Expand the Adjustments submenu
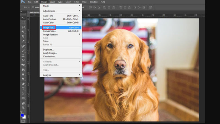The height and width of the screenshot is (124, 220). click(61, 11)
